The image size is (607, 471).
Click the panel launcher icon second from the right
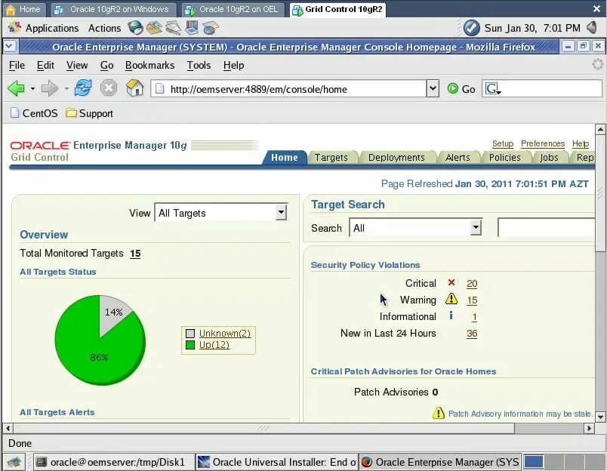click(192, 28)
